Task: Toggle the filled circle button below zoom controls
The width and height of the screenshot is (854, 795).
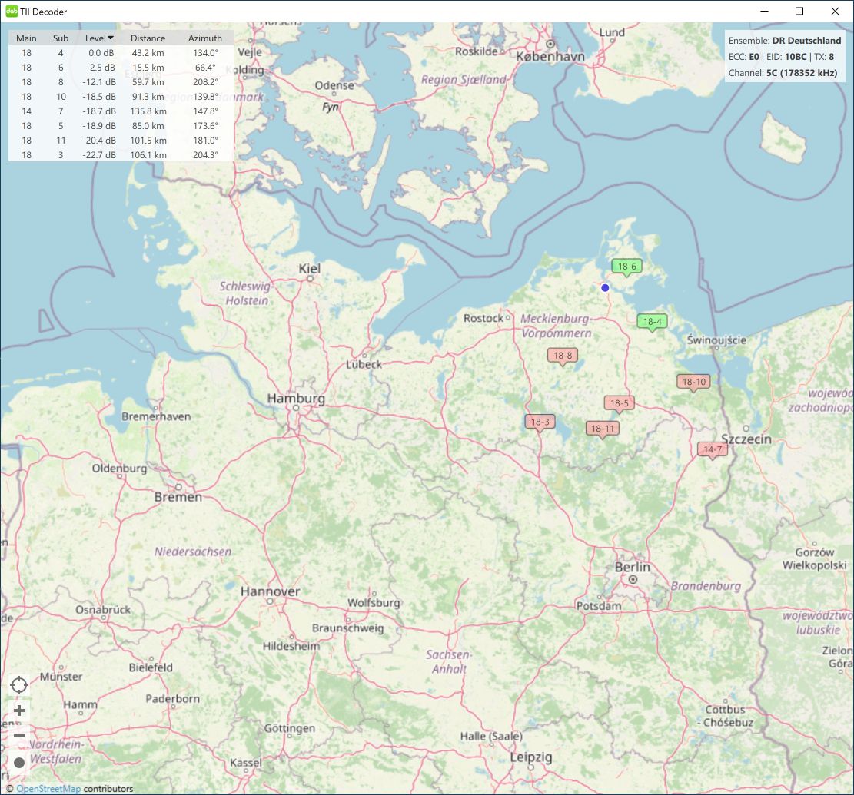Action: pos(19,762)
